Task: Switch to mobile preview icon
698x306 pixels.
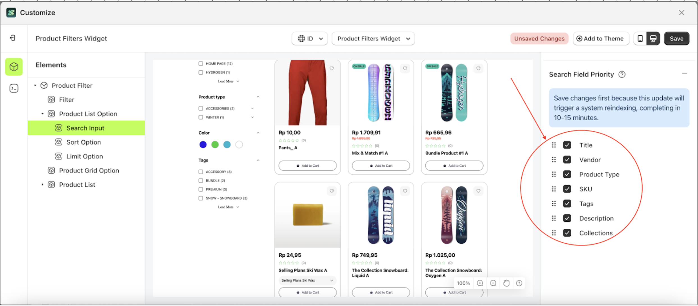Action: (640, 38)
